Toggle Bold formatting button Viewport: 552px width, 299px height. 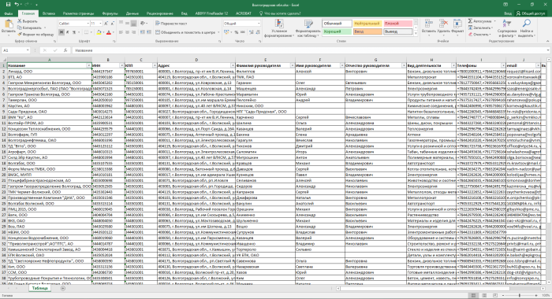pyautogui.click(x=62, y=32)
